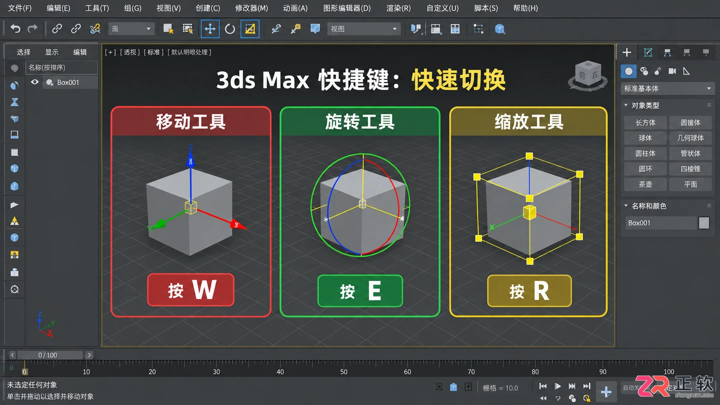The image size is (720, 405).
Task: Toggle the computer-icon filter in explorer sidebar
Action: pyautogui.click(x=14, y=135)
